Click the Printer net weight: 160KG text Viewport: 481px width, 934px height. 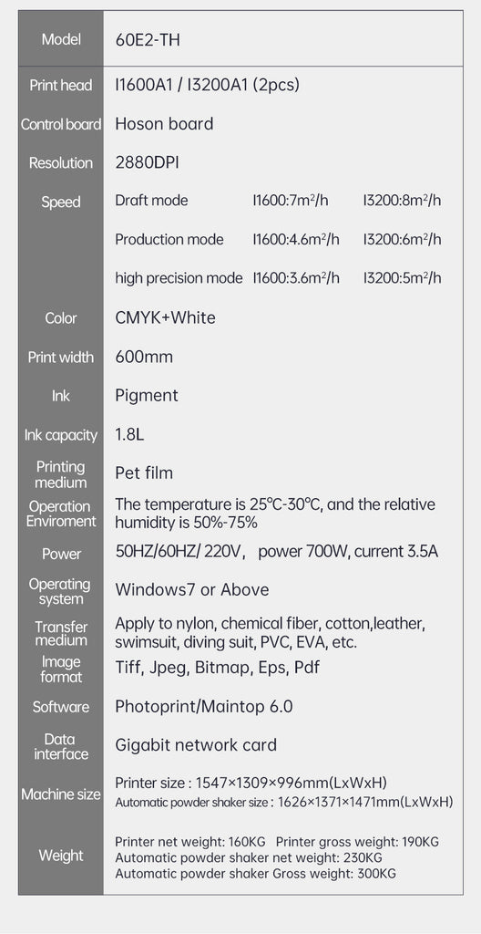coord(189,842)
